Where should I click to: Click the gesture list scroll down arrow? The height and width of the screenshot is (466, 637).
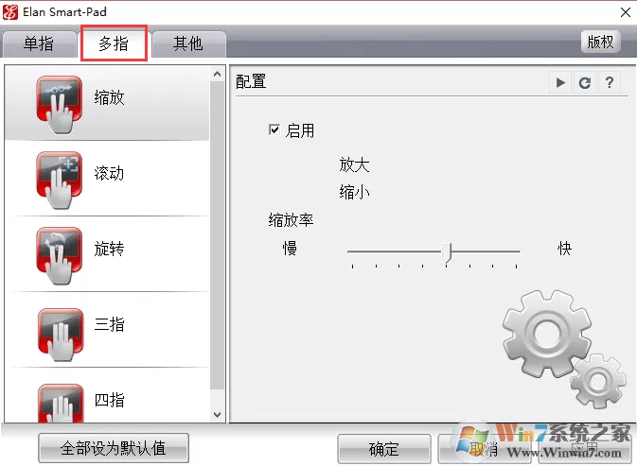click(217, 415)
